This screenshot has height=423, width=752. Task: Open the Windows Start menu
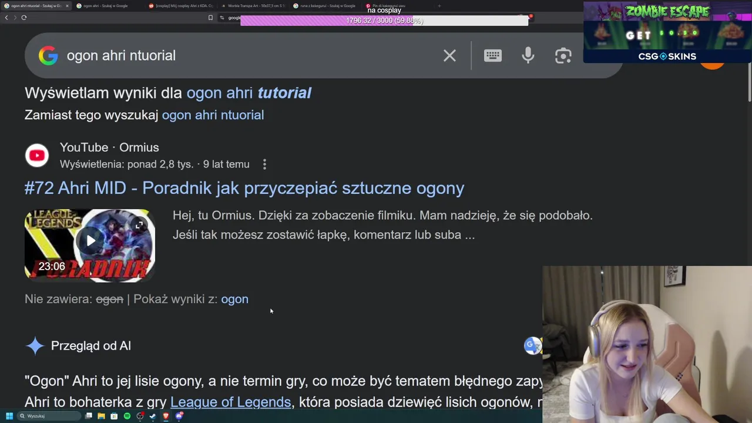(9, 416)
